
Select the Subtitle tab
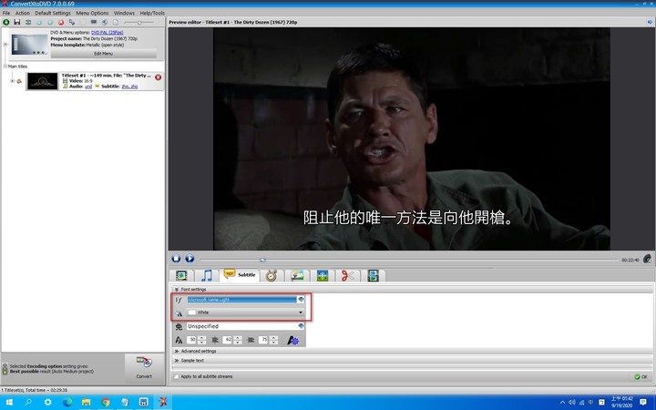tap(241, 275)
